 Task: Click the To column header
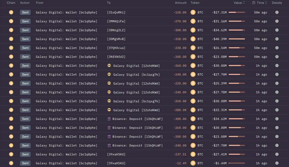pos(109,3)
